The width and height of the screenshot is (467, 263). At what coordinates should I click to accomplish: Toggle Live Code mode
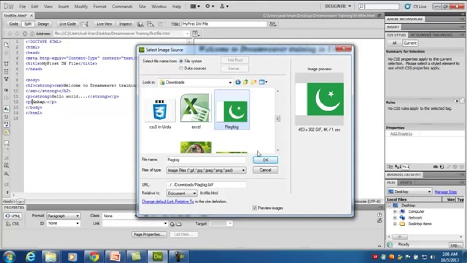pyautogui.click(x=67, y=24)
